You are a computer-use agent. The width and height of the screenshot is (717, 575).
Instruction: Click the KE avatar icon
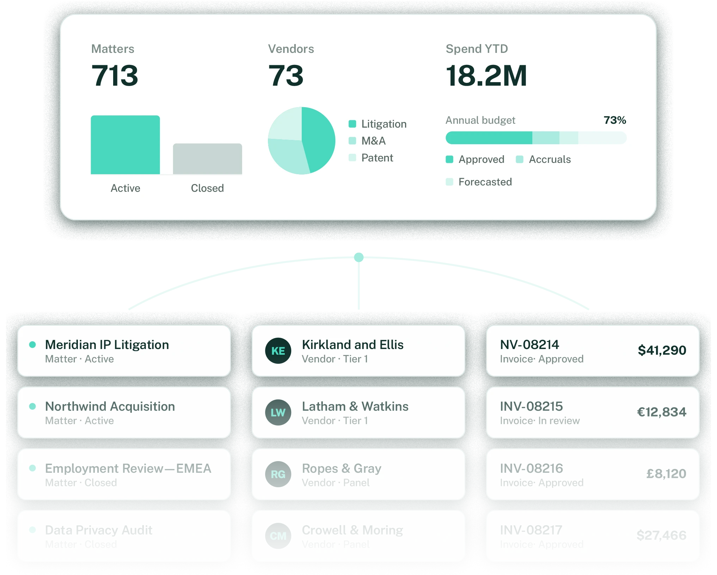click(x=278, y=351)
